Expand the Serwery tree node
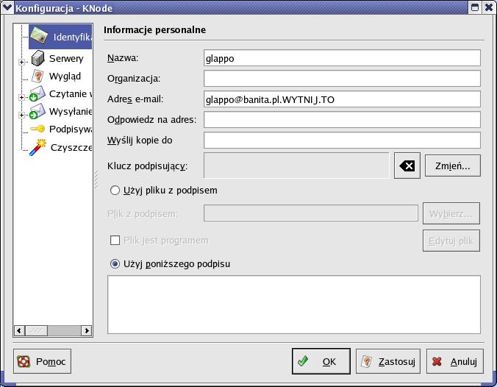Image resolution: width=497 pixels, height=387 pixels. (x=22, y=62)
